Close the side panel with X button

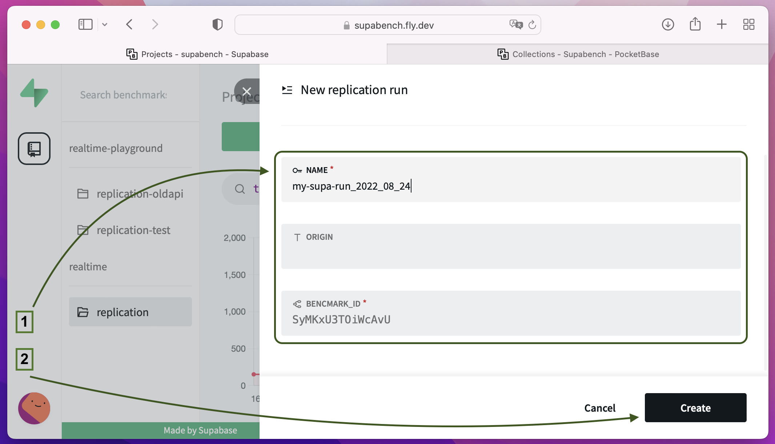pos(247,91)
